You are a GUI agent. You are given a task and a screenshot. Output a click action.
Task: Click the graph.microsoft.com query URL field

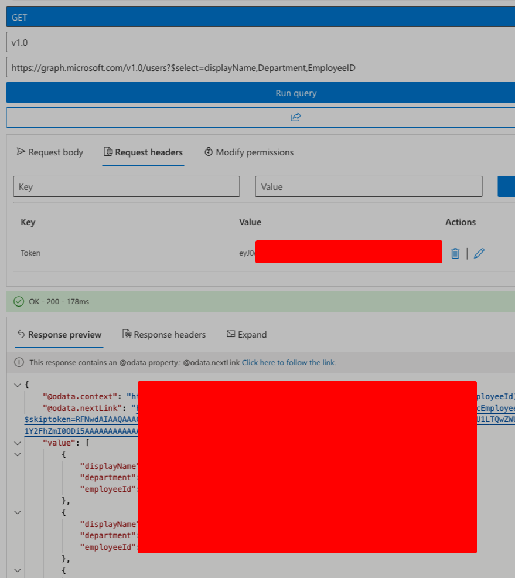coord(261,67)
